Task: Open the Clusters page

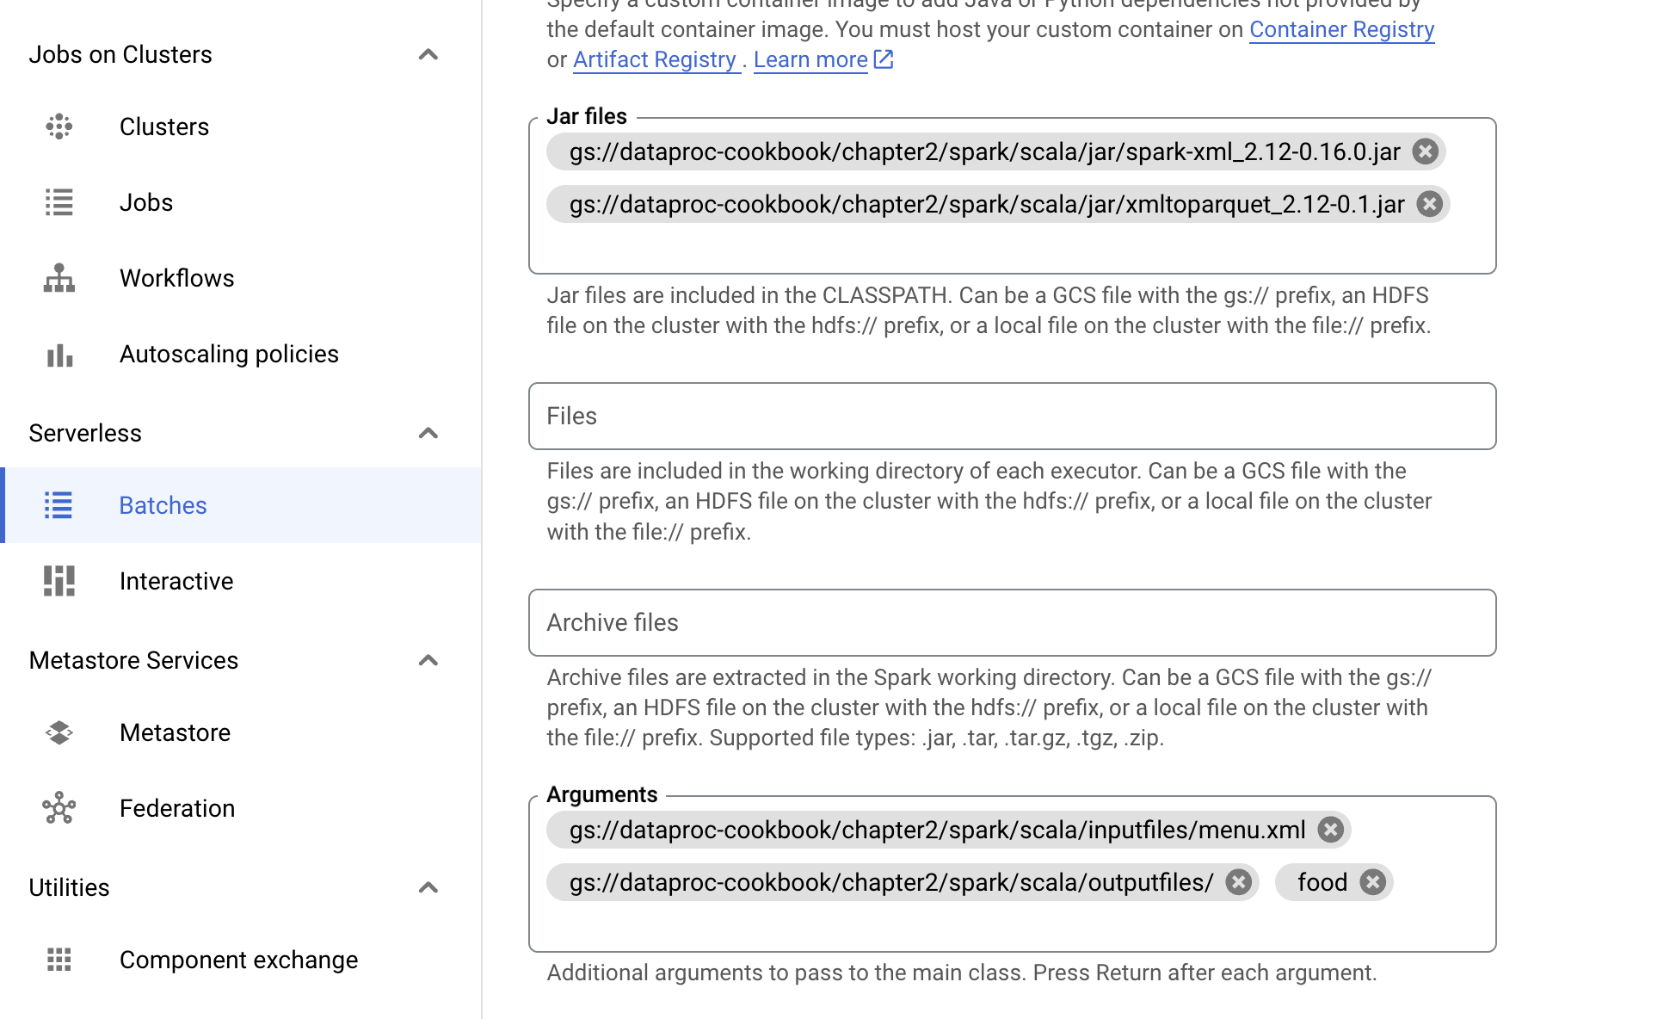Action: point(164,127)
